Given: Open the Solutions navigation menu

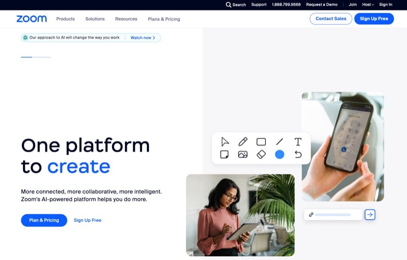Looking at the screenshot, I should tap(95, 19).
